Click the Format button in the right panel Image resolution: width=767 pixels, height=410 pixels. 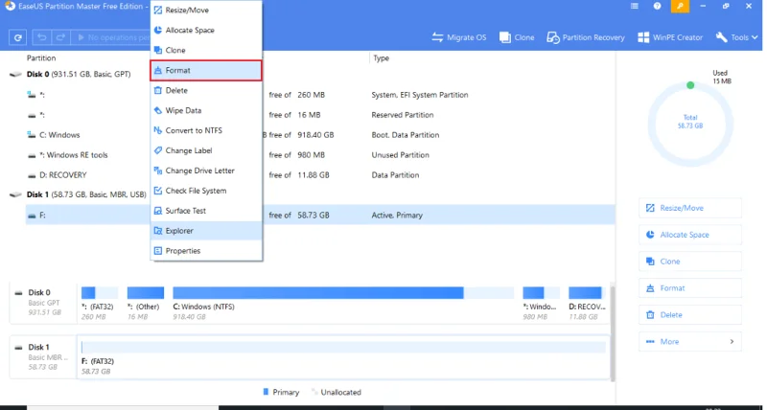click(x=689, y=288)
